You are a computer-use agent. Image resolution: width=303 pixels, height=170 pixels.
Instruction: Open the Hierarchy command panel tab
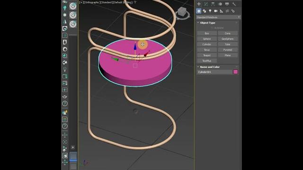(213, 4)
